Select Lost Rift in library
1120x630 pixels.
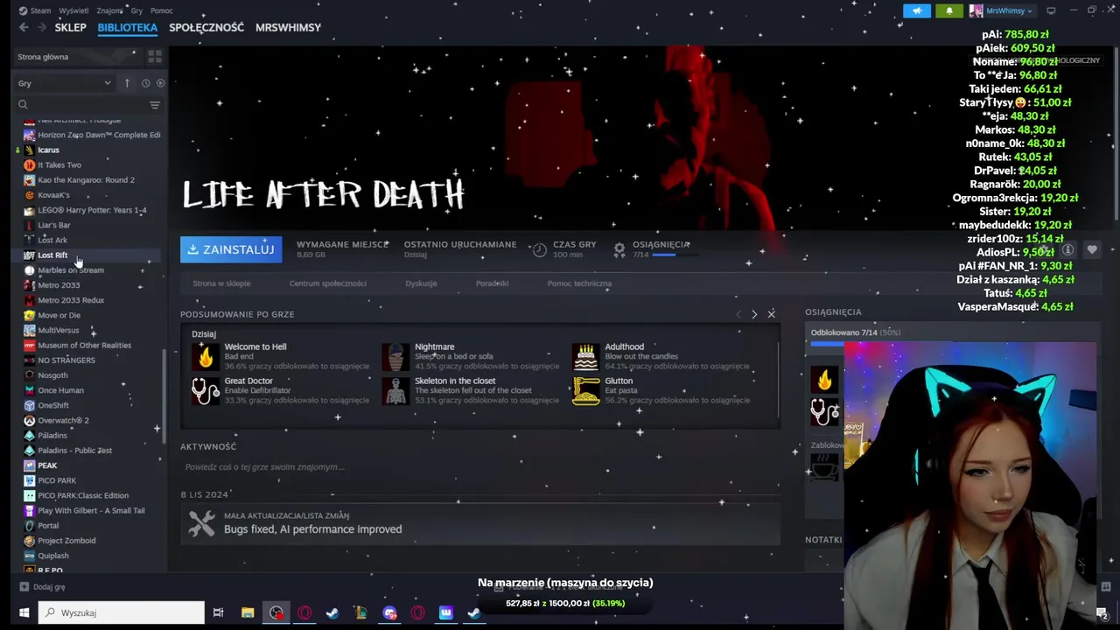(x=52, y=255)
